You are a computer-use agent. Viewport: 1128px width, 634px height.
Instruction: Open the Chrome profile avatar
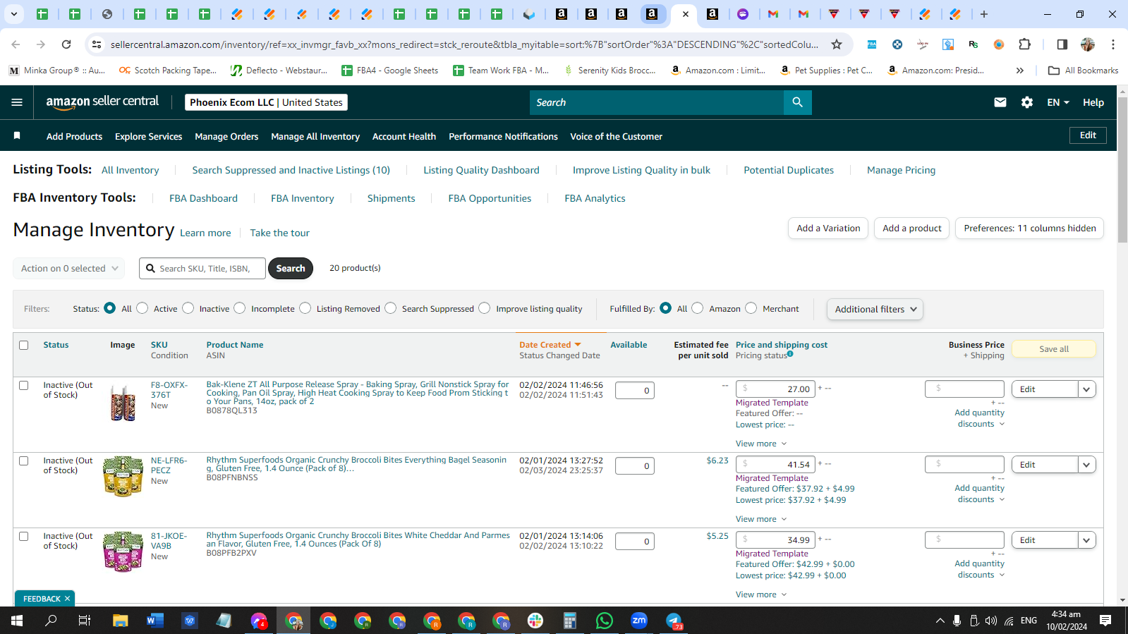[x=1088, y=44]
